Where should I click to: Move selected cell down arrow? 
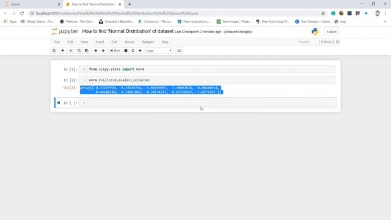click(x=103, y=51)
